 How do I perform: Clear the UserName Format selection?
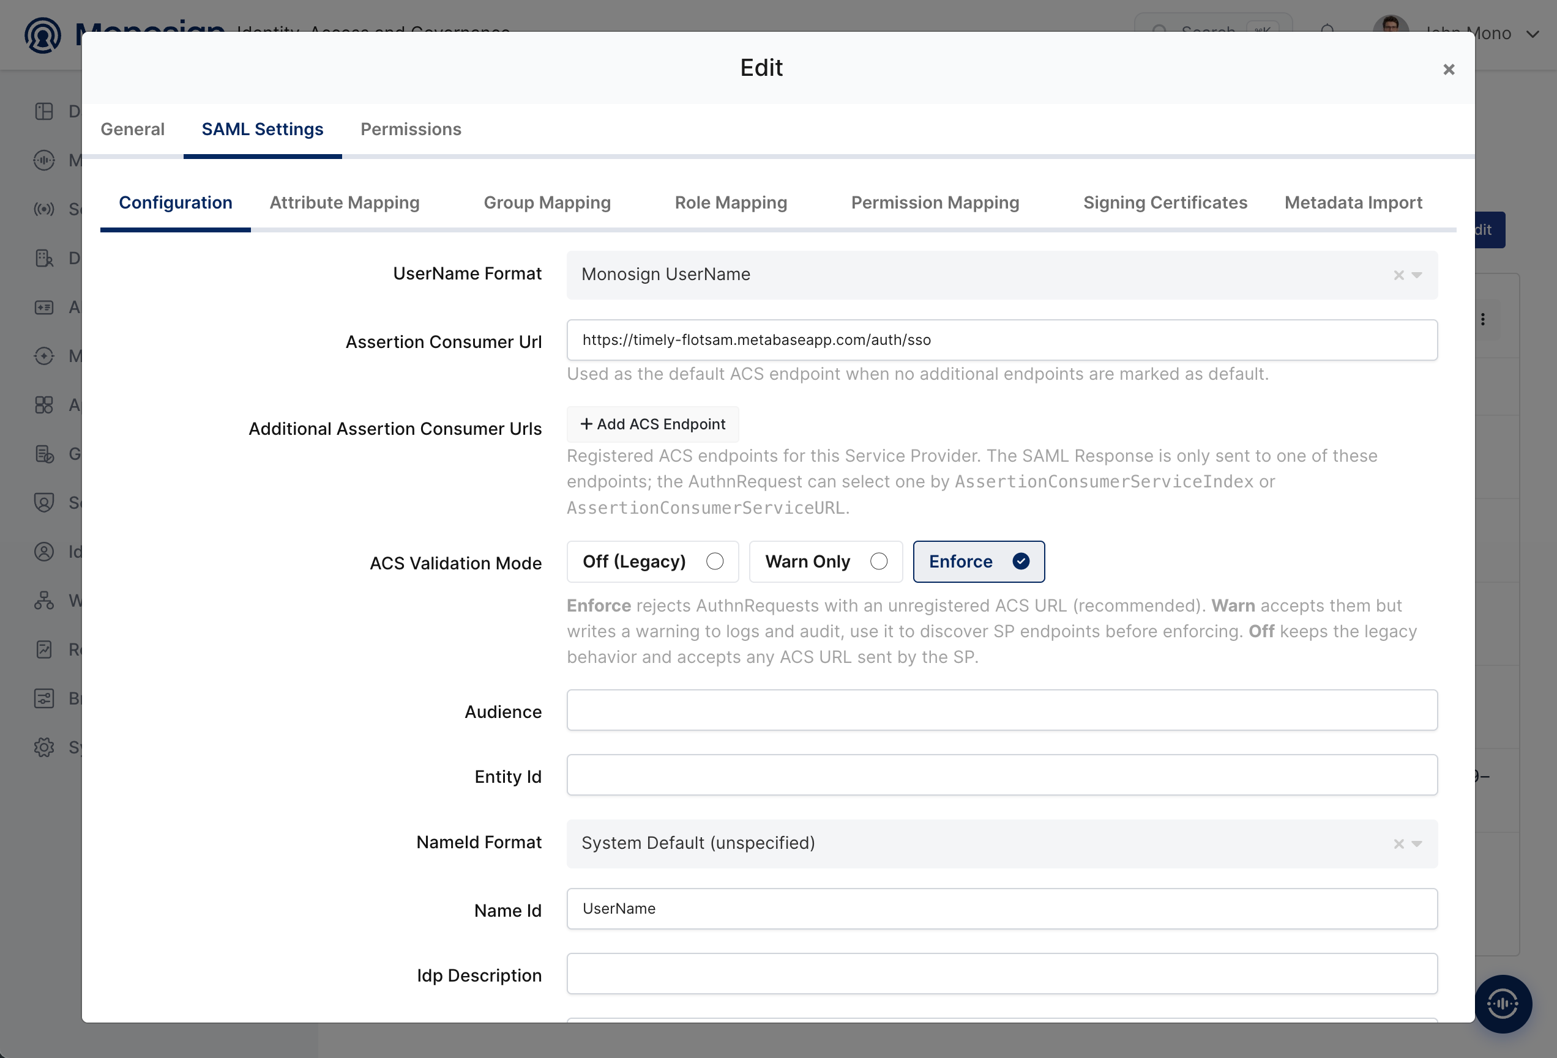pyautogui.click(x=1398, y=275)
